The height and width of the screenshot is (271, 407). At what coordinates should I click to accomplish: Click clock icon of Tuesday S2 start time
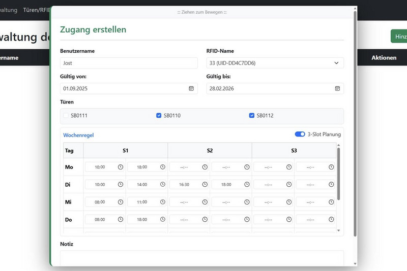(205, 184)
